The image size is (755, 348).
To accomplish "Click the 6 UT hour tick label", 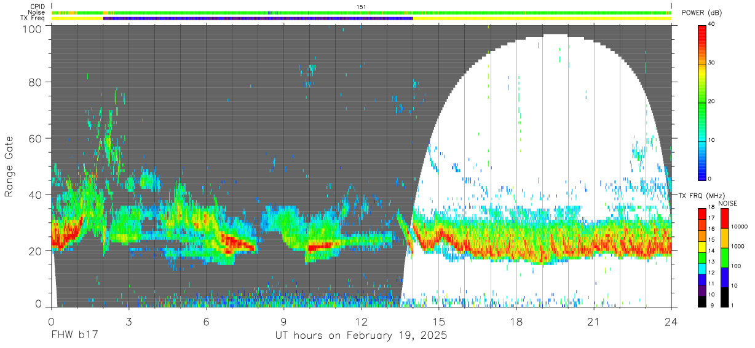I will point(206,322).
